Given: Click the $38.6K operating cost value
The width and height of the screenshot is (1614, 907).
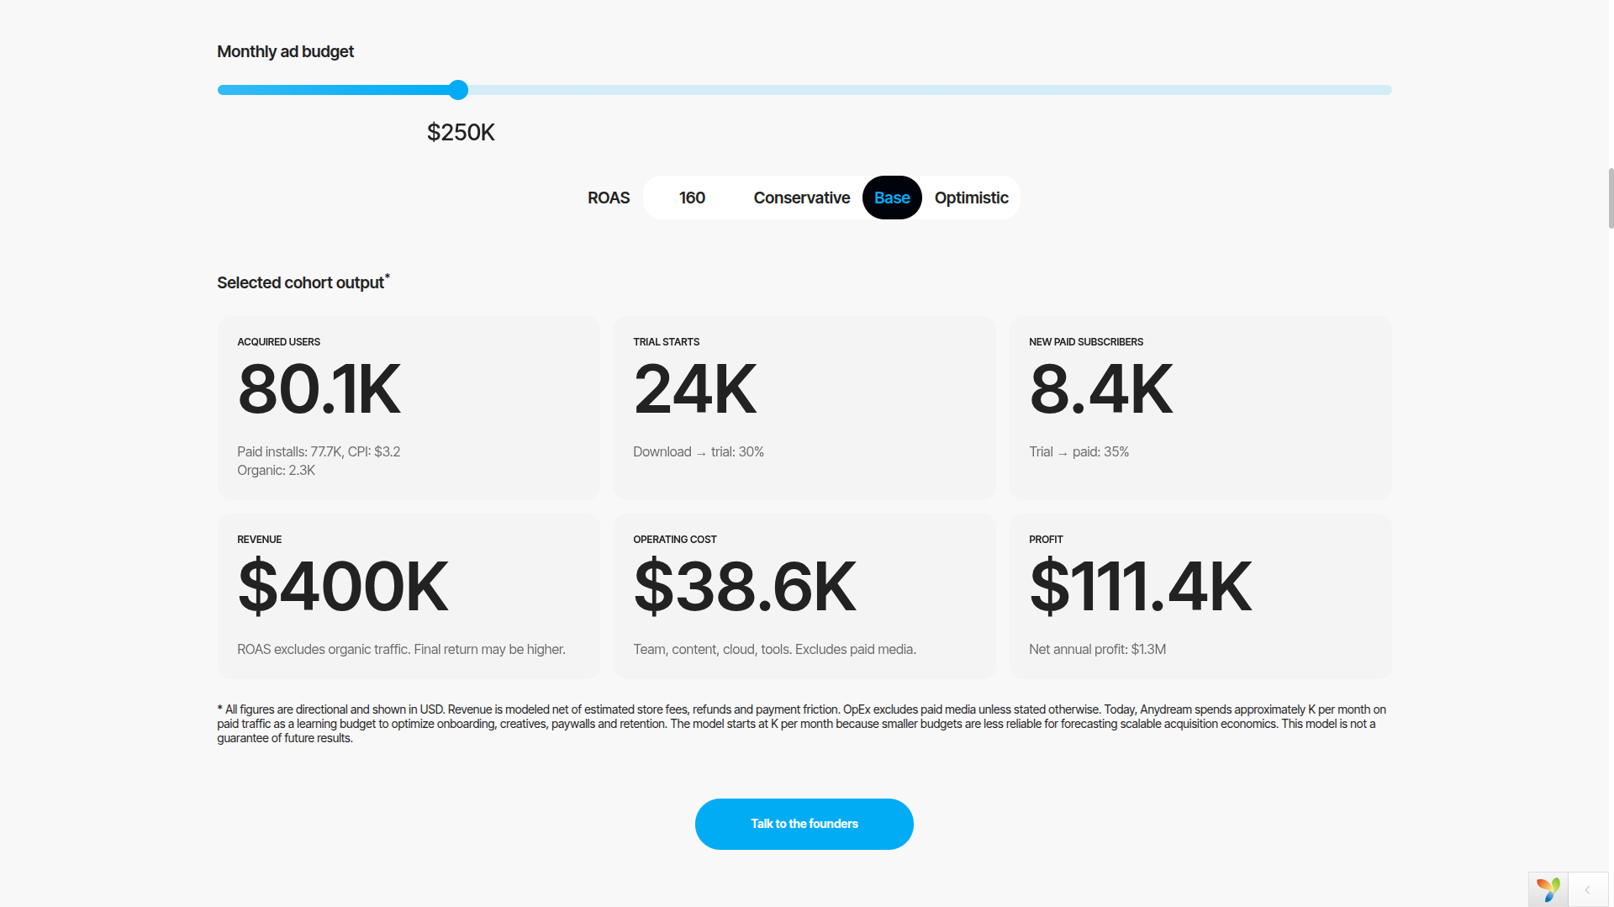Looking at the screenshot, I should pyautogui.click(x=745, y=587).
